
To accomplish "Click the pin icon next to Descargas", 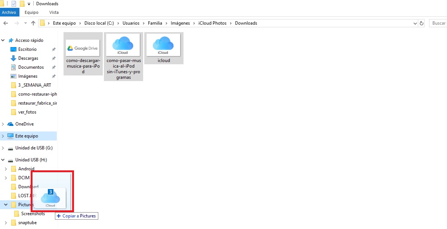I will (x=53, y=58).
